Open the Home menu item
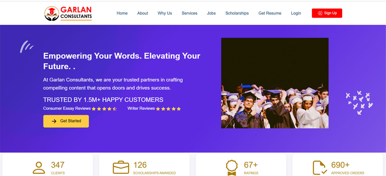 click(122, 13)
